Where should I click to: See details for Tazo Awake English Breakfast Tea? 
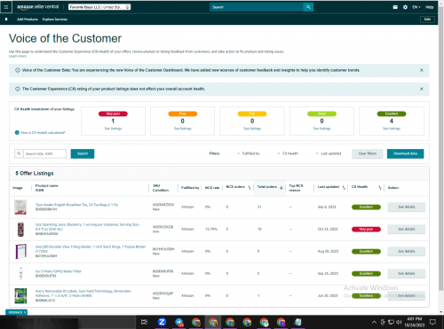coord(407,207)
